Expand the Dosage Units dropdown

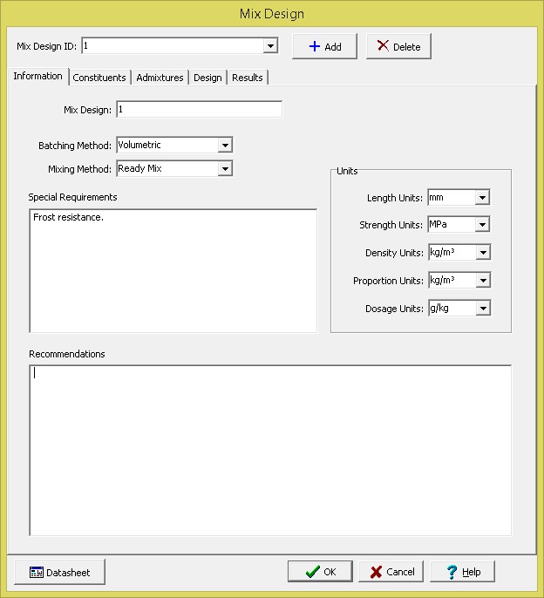(482, 309)
